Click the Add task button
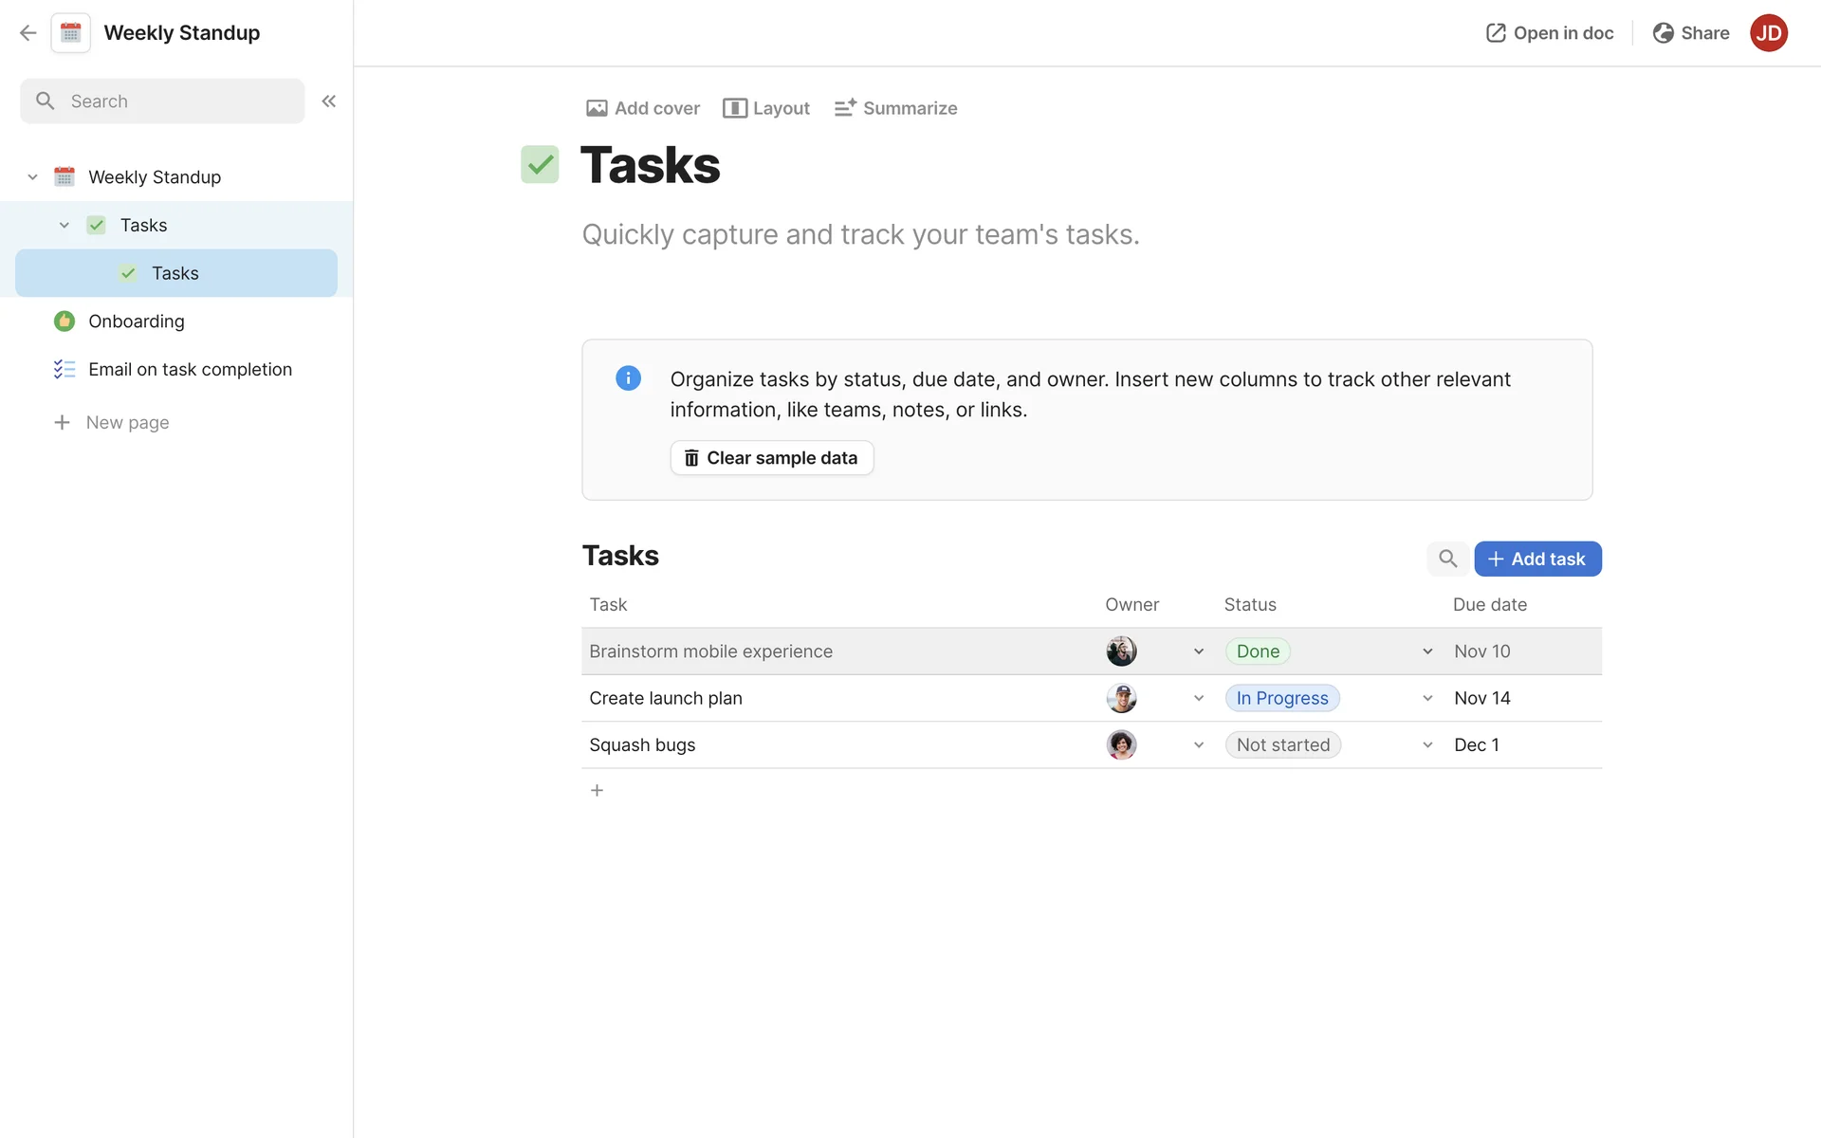The image size is (1821, 1138). point(1537,559)
